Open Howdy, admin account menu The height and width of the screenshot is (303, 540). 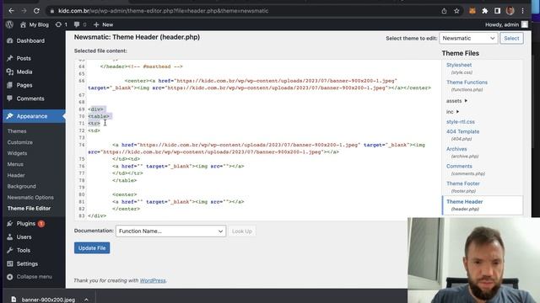pos(506,24)
